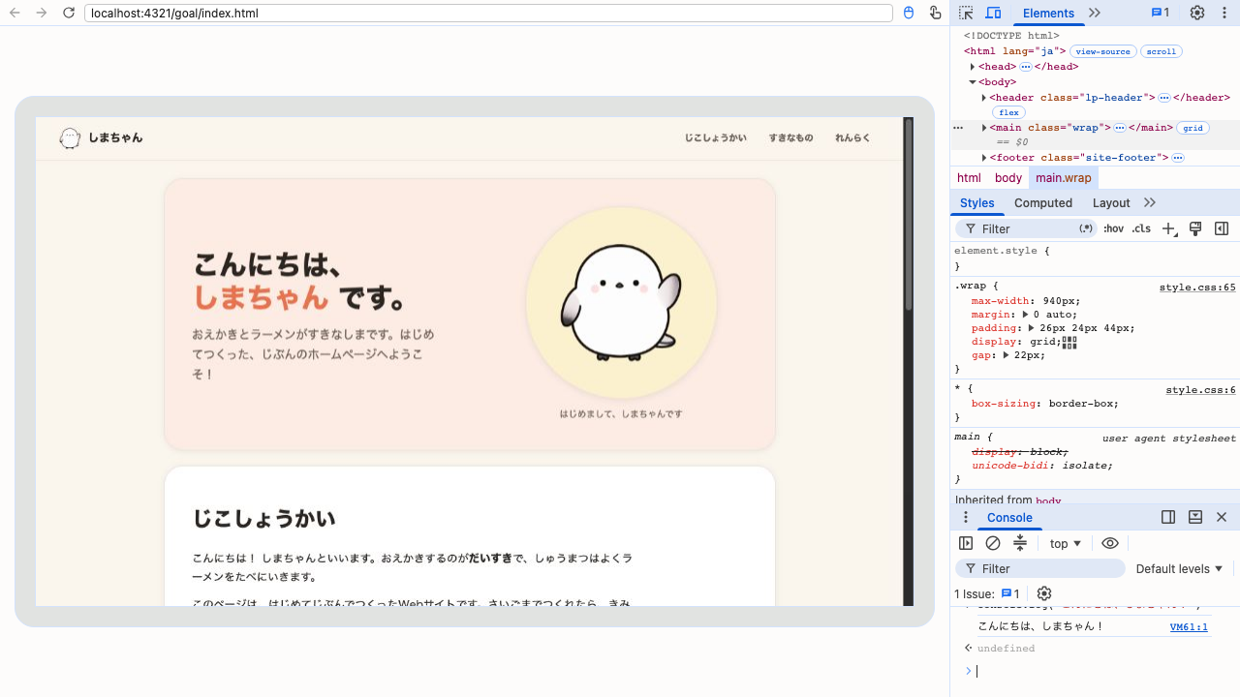Toggle the grid badge on main.wrap

click(x=1193, y=128)
